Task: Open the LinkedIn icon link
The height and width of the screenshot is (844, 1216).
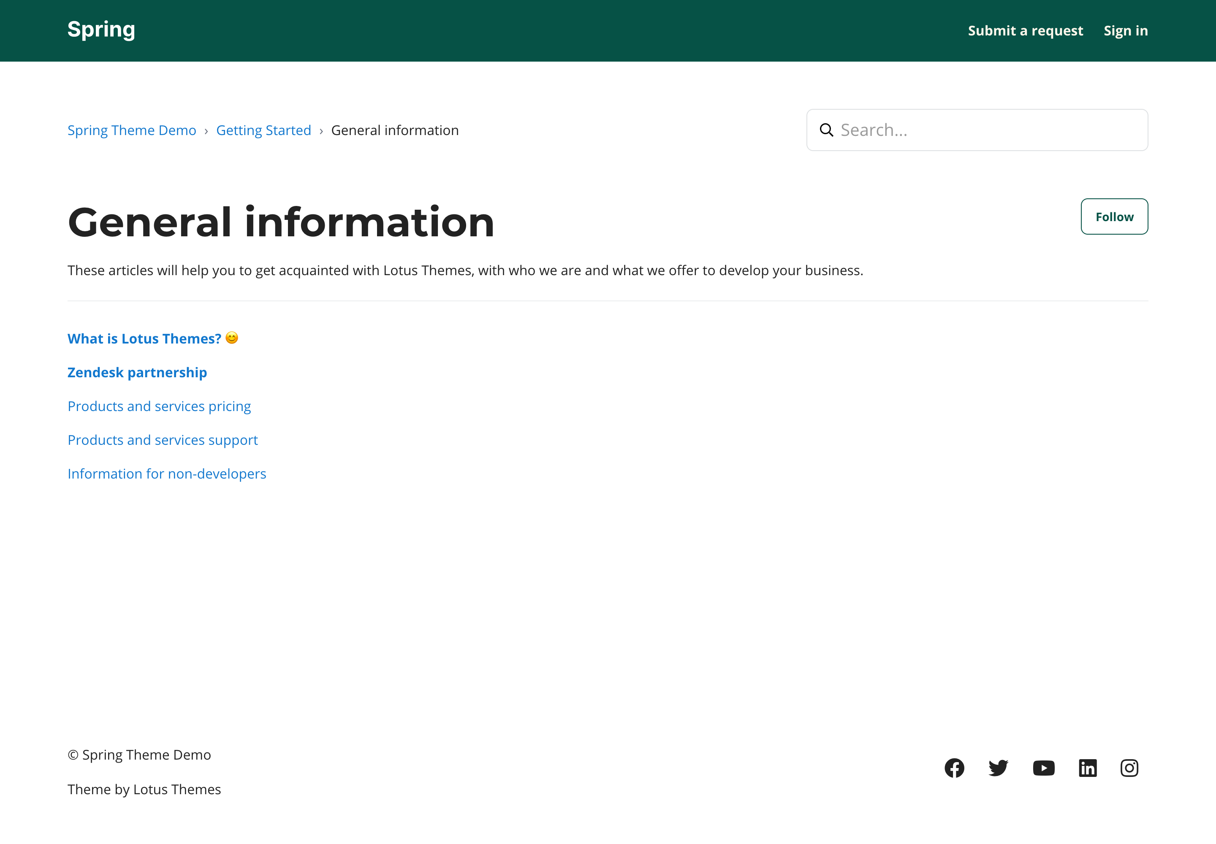Action: [1087, 768]
